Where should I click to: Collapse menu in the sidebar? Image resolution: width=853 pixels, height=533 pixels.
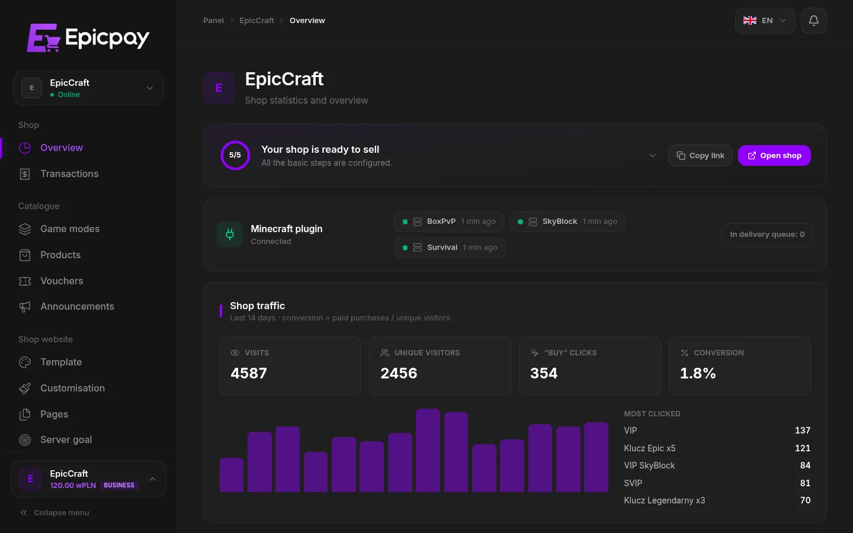[54, 513]
